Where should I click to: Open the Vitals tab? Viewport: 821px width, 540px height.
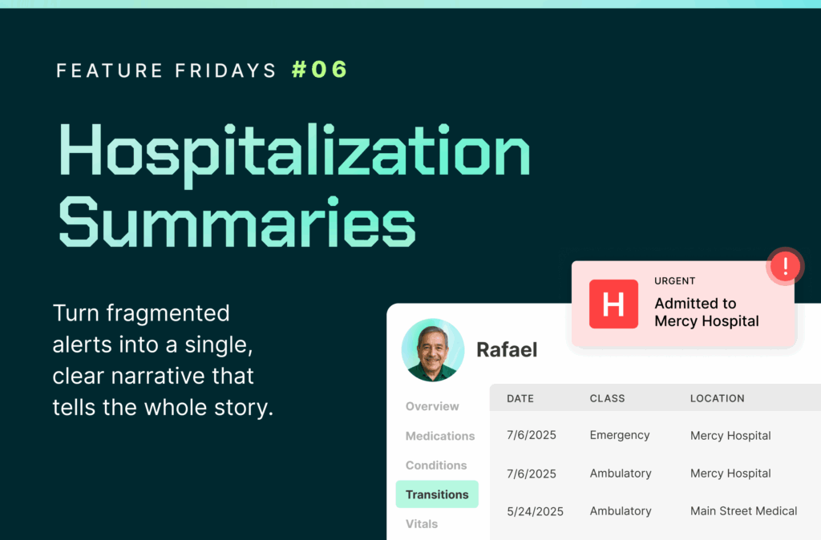click(x=422, y=524)
